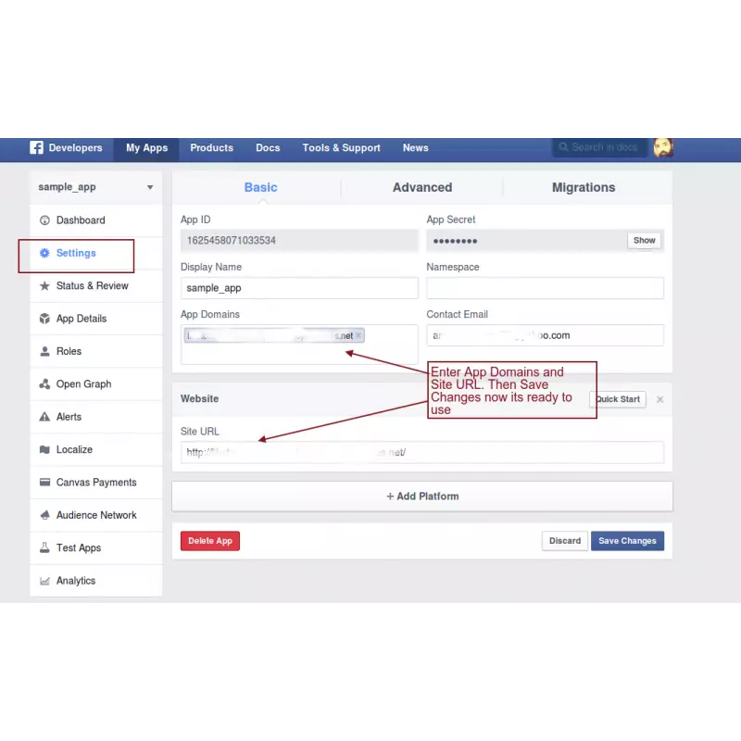This screenshot has height=741, width=741.
Task: Click Save Changes button
Action: [x=627, y=541]
